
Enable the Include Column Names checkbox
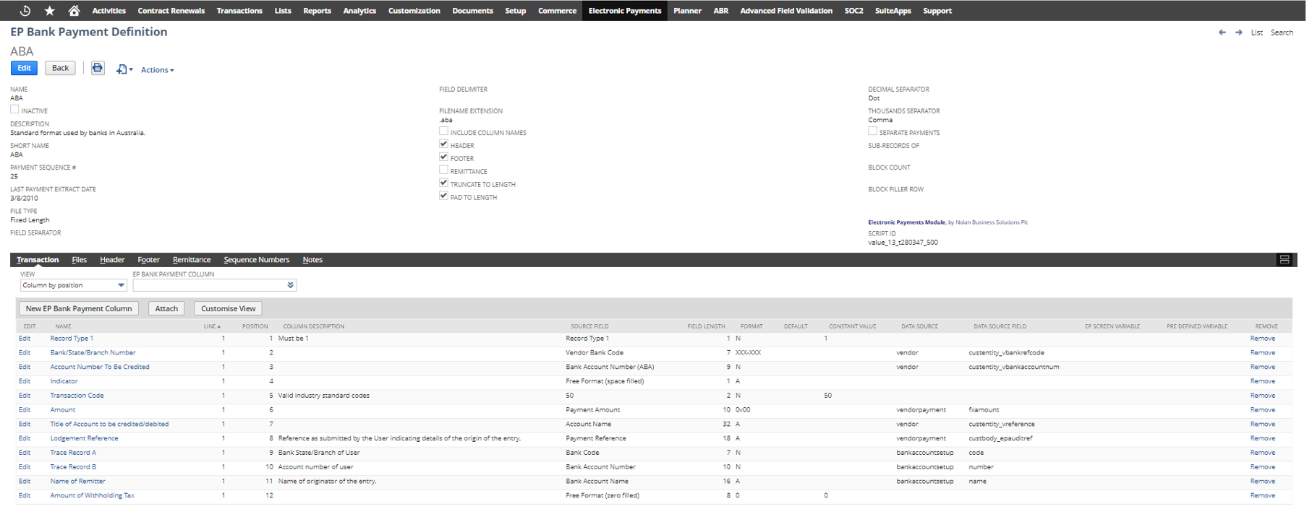(x=443, y=131)
